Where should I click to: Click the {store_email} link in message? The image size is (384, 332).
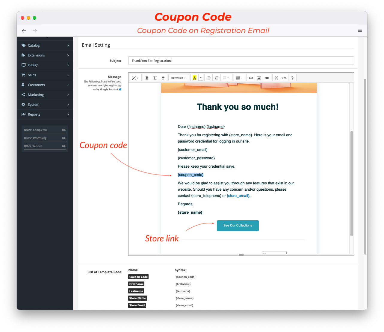coord(238,196)
